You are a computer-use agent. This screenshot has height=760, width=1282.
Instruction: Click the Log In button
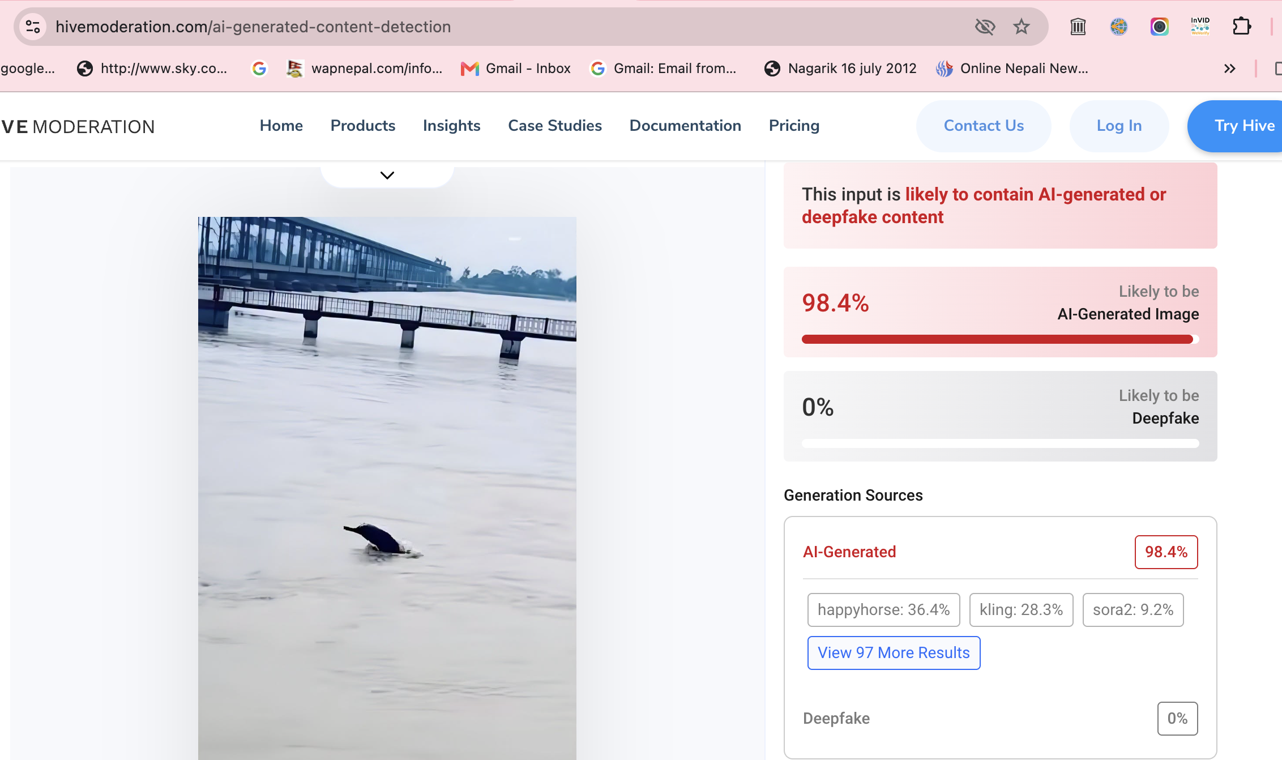[x=1119, y=126]
